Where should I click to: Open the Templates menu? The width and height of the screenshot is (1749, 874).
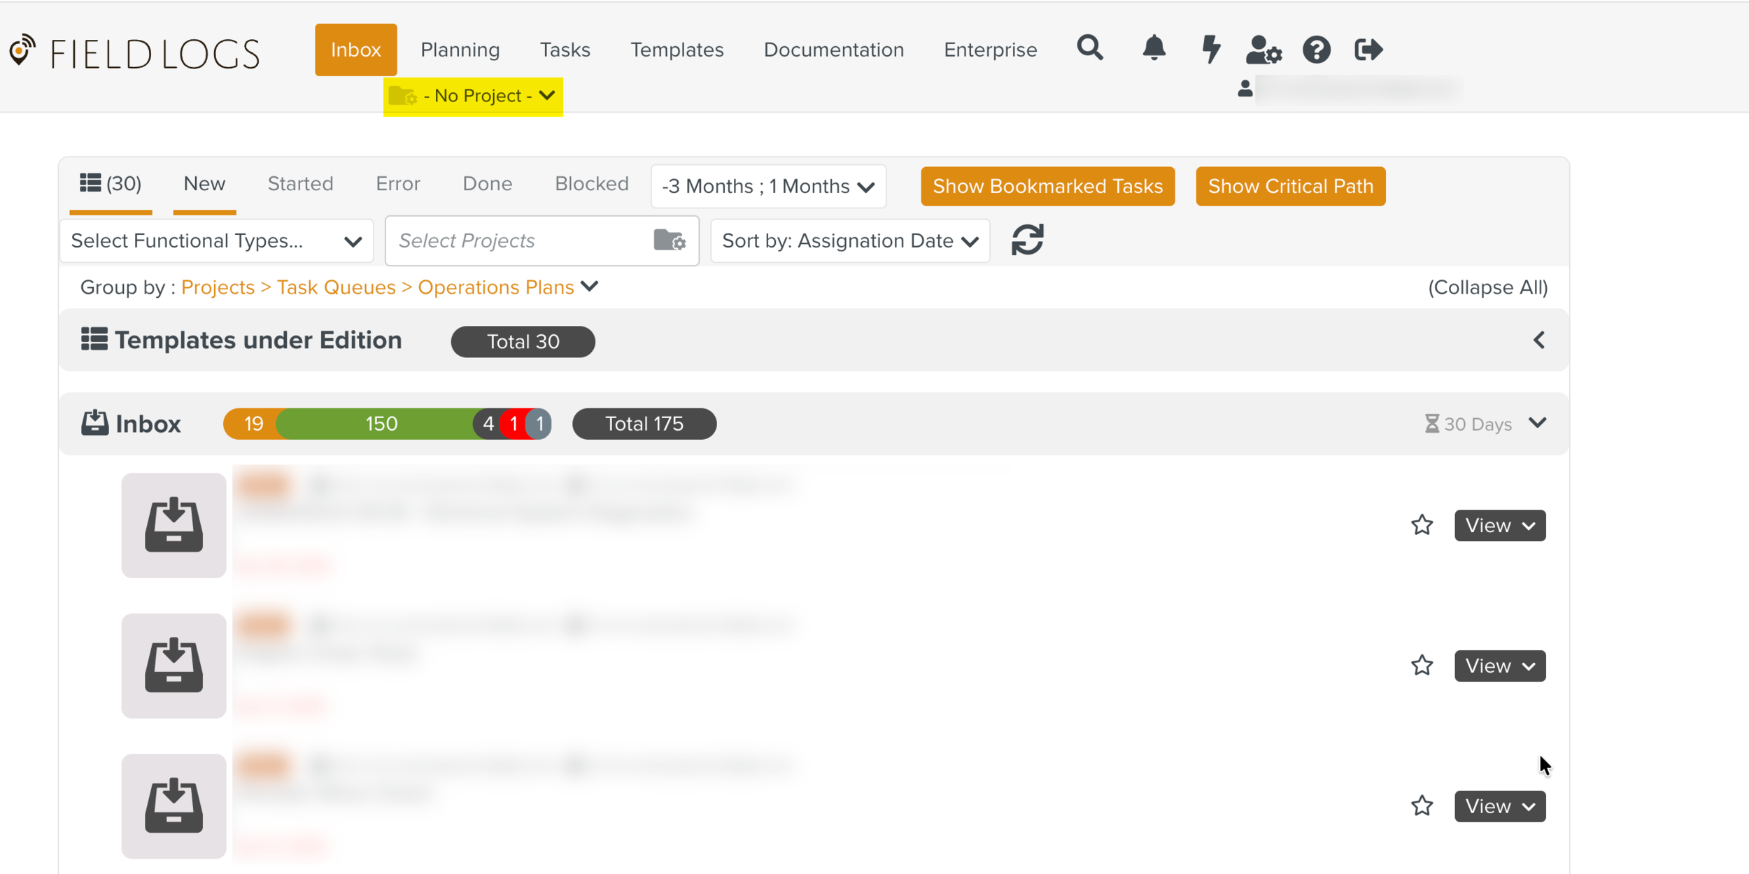pyautogui.click(x=677, y=50)
